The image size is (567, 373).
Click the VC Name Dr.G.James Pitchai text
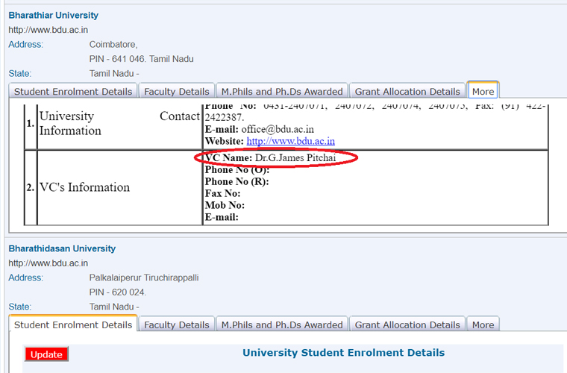(271, 157)
